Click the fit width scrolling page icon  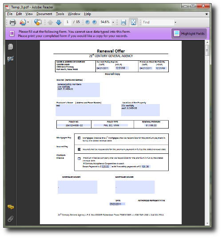click(x=123, y=22)
